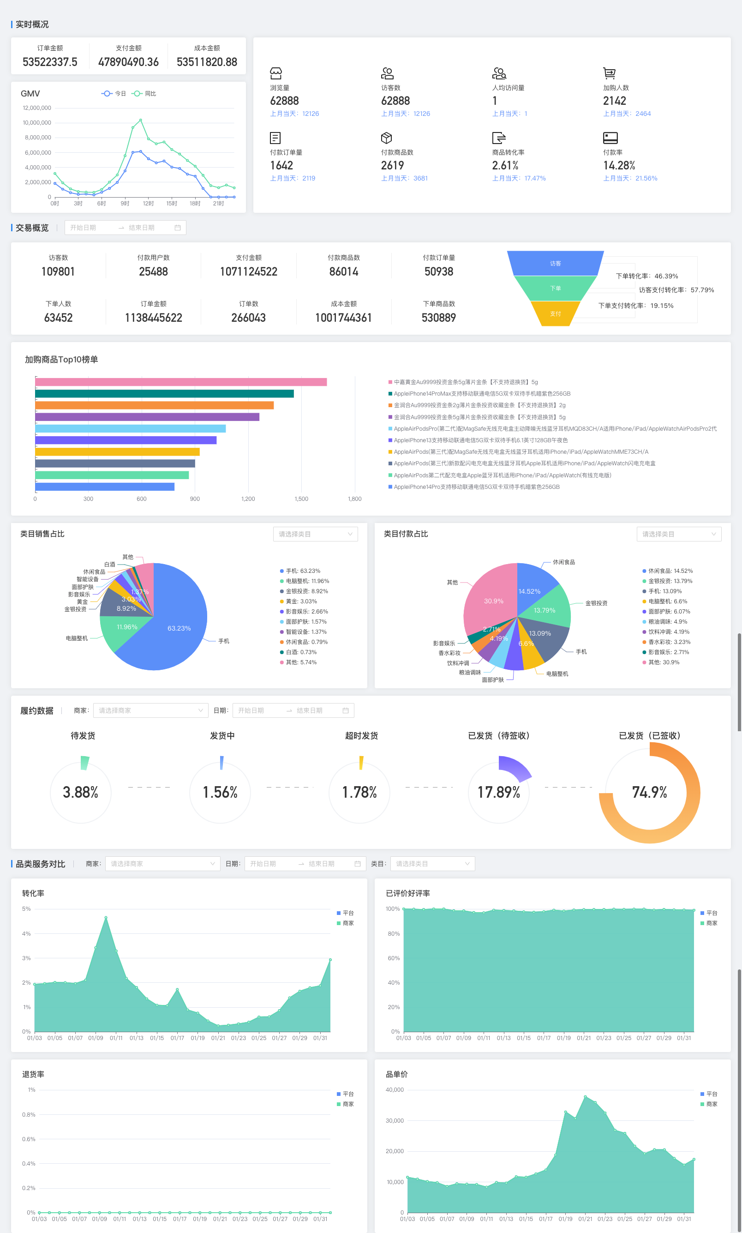Click 上月当天: 2464 under 加购人数
This screenshot has width=742, height=1233.
[x=627, y=114]
